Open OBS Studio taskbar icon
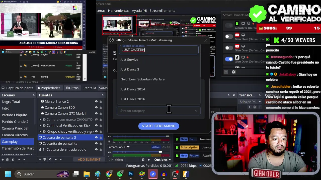Image resolution: width=321 pixels, height=180 pixels. [x=175, y=174]
